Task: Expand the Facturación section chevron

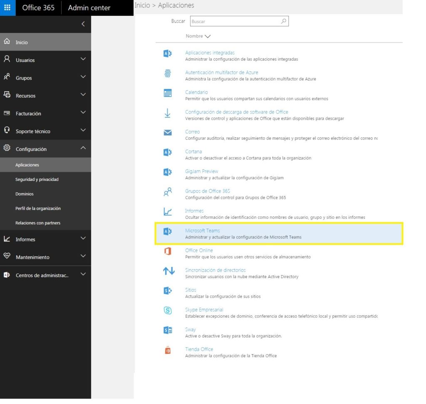Action: tap(83, 112)
